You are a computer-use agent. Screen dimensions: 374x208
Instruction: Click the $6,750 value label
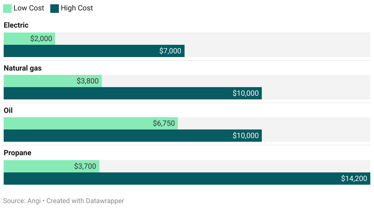point(164,124)
